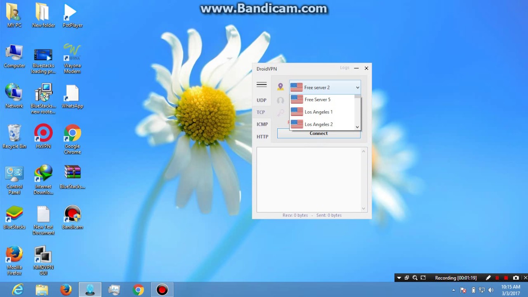The width and height of the screenshot is (528, 297).
Task: Open Firefox from the taskbar
Action: click(x=66, y=290)
